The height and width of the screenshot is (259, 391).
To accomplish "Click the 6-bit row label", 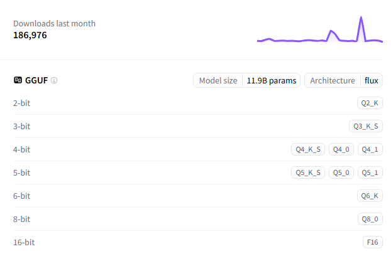I will coord(22,196).
